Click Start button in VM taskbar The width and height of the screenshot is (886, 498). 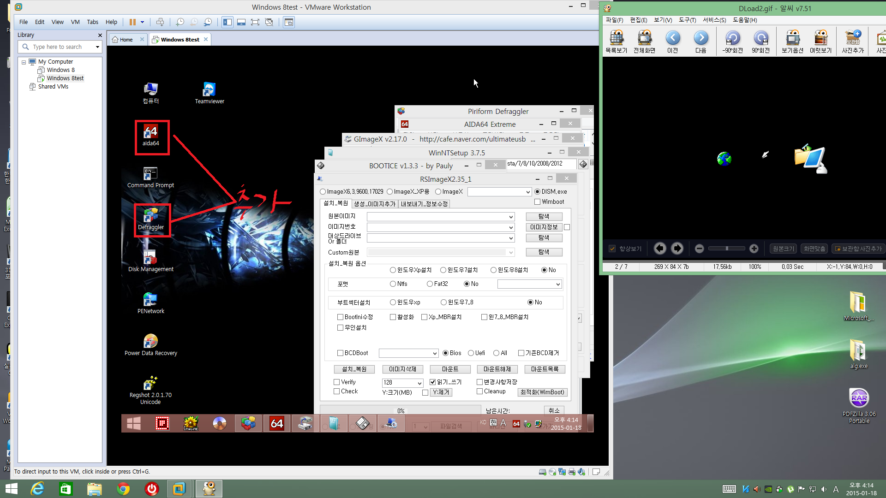click(x=134, y=423)
